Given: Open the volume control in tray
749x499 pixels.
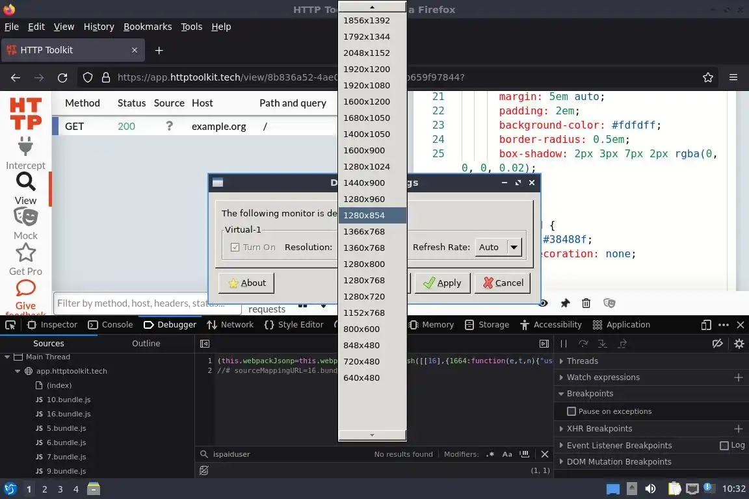Looking at the screenshot, I should [x=650, y=489].
